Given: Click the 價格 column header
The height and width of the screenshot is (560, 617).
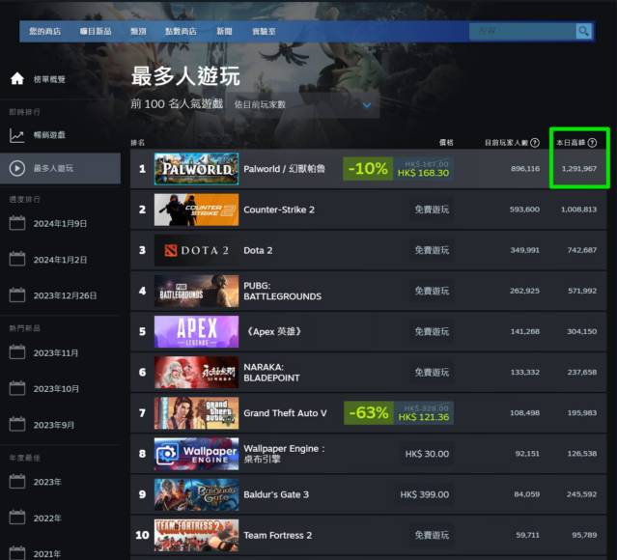Looking at the screenshot, I should 446,143.
